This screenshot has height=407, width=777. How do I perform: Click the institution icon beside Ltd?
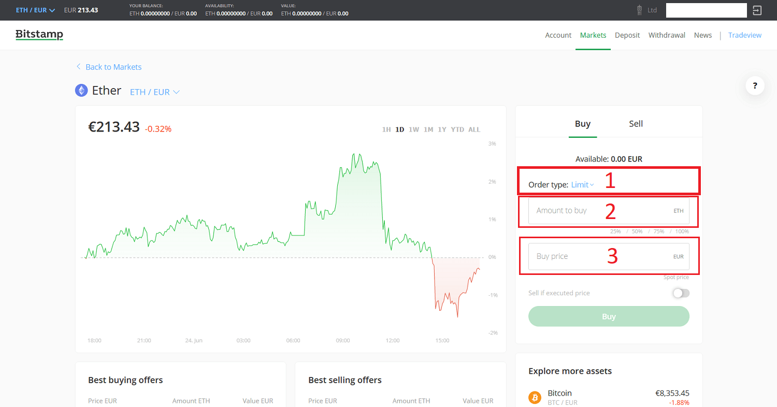pyautogui.click(x=640, y=10)
